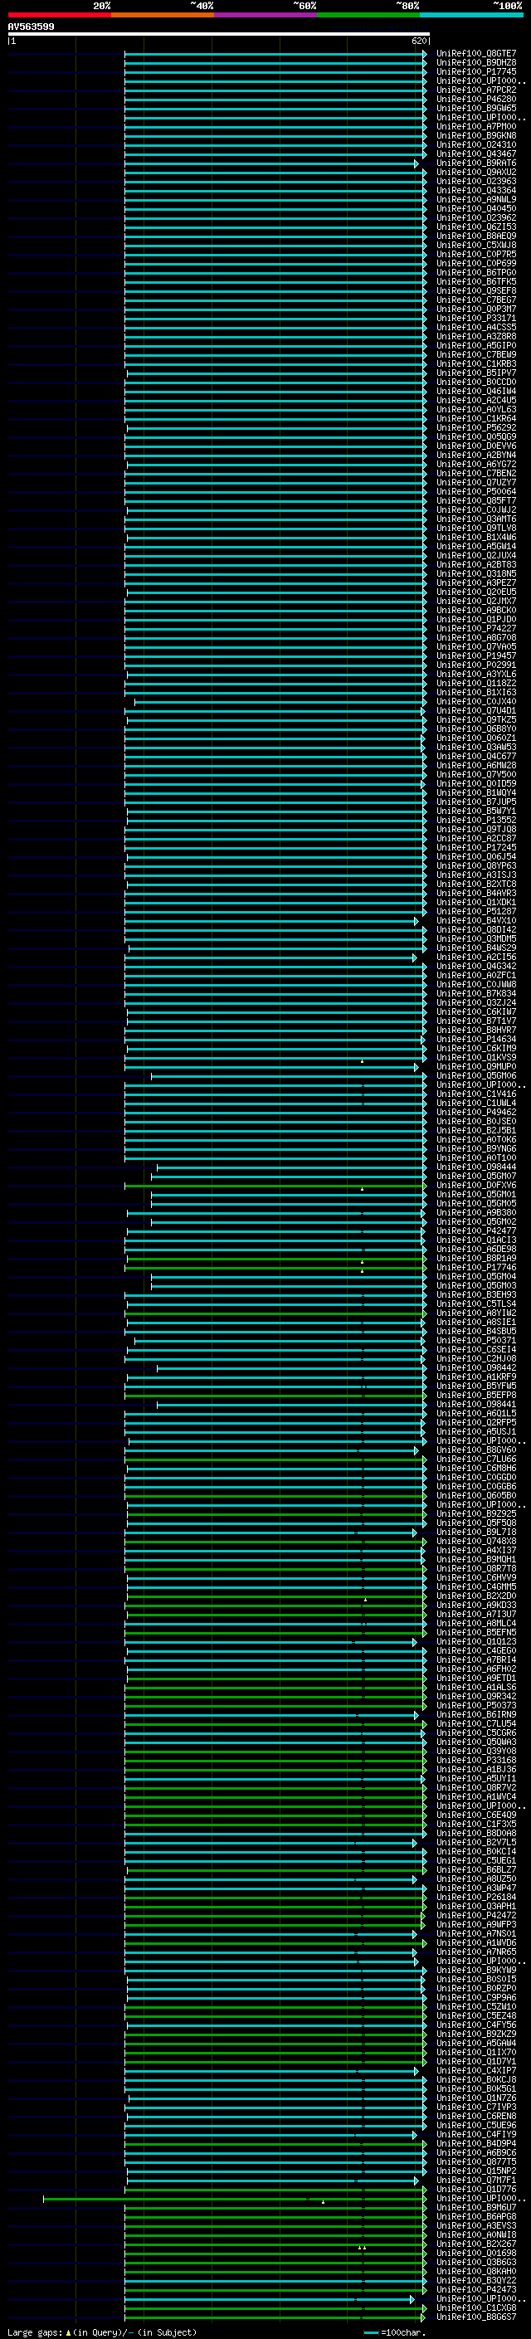
Task: Select hit label UniRef100_B5EFP8
Action: point(476,1396)
